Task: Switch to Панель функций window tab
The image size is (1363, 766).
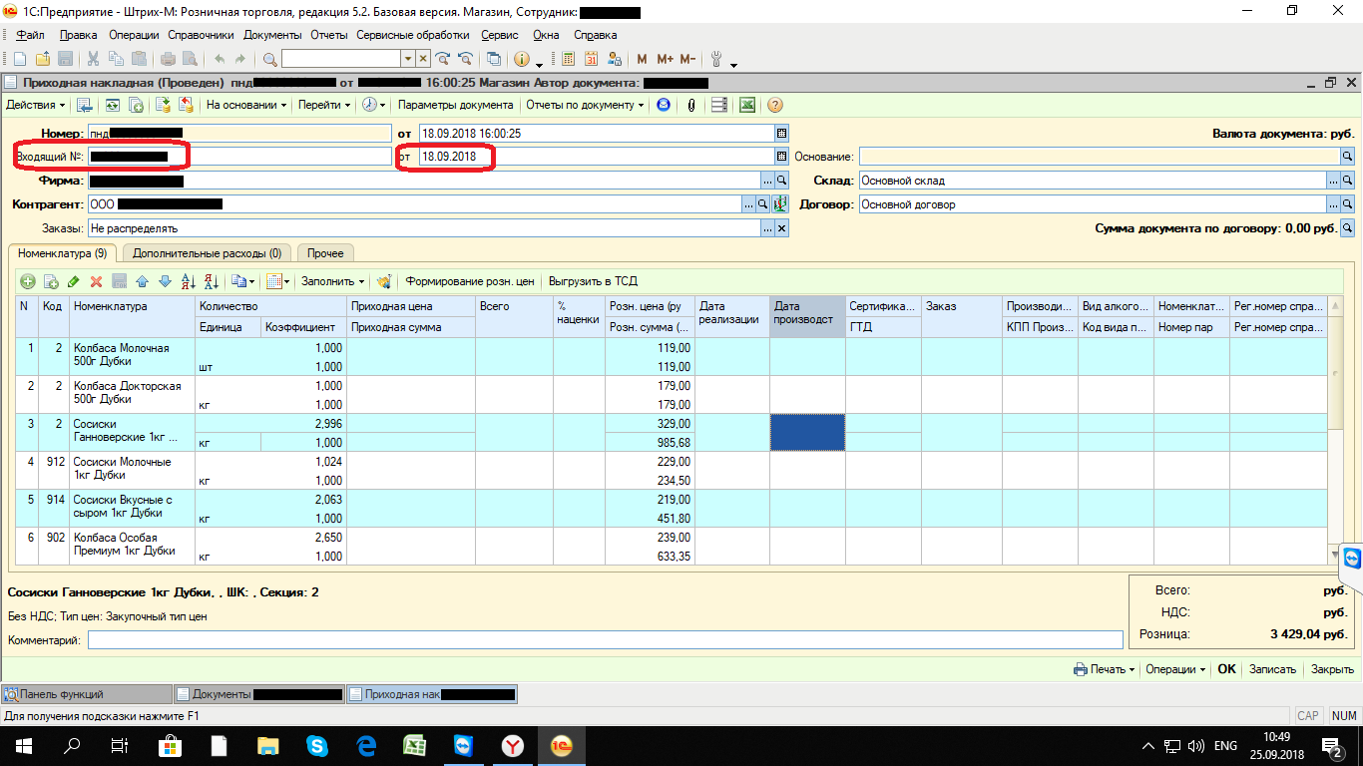Action: tap(87, 694)
